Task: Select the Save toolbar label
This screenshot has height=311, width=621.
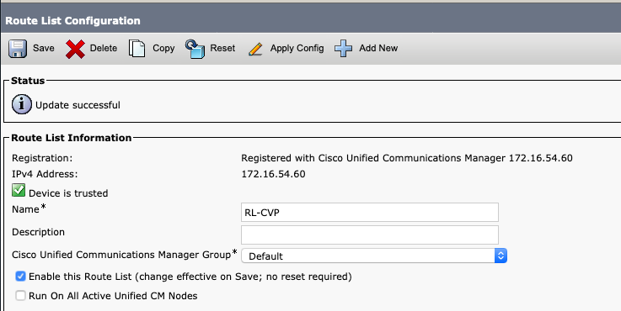Action: point(44,48)
